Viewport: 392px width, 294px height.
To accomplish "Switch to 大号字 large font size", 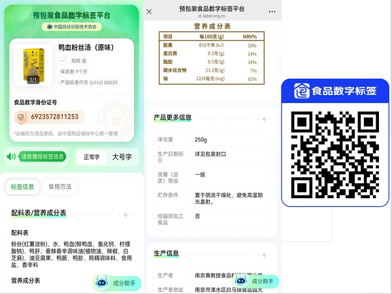I will point(122,156).
